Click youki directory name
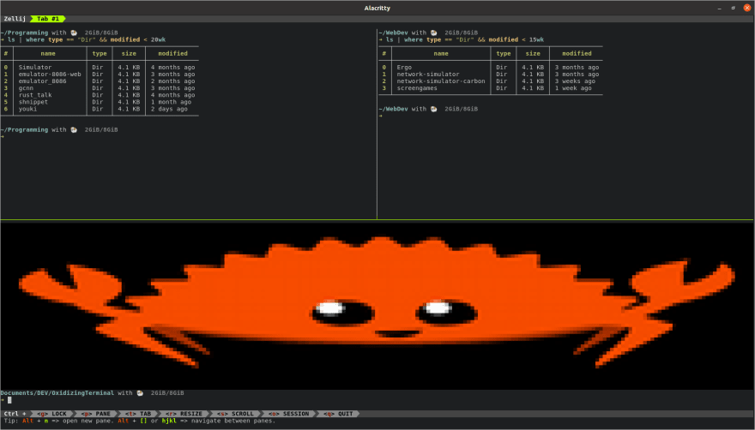This screenshot has width=755, height=430. (27, 109)
